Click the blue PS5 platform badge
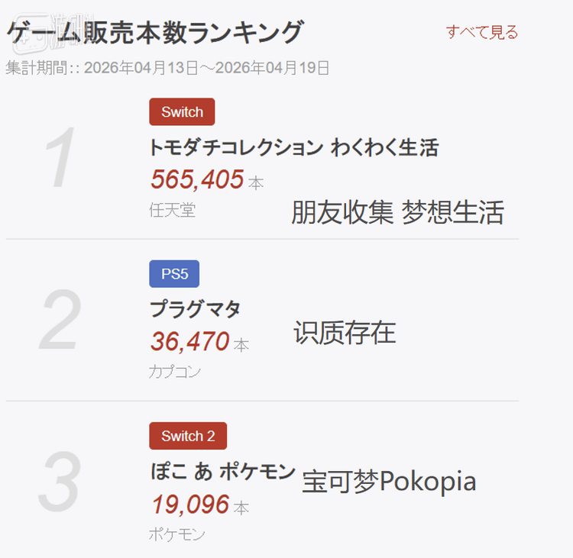 click(174, 274)
